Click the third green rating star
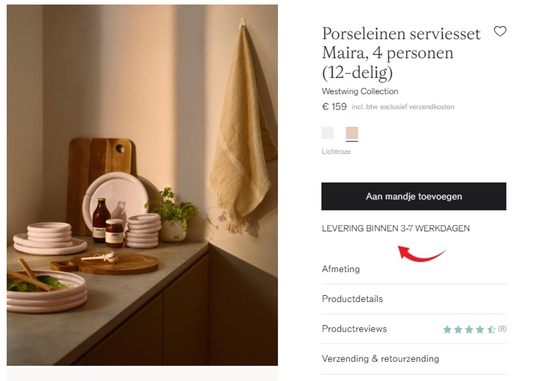This screenshot has width=551, height=381. (x=469, y=329)
